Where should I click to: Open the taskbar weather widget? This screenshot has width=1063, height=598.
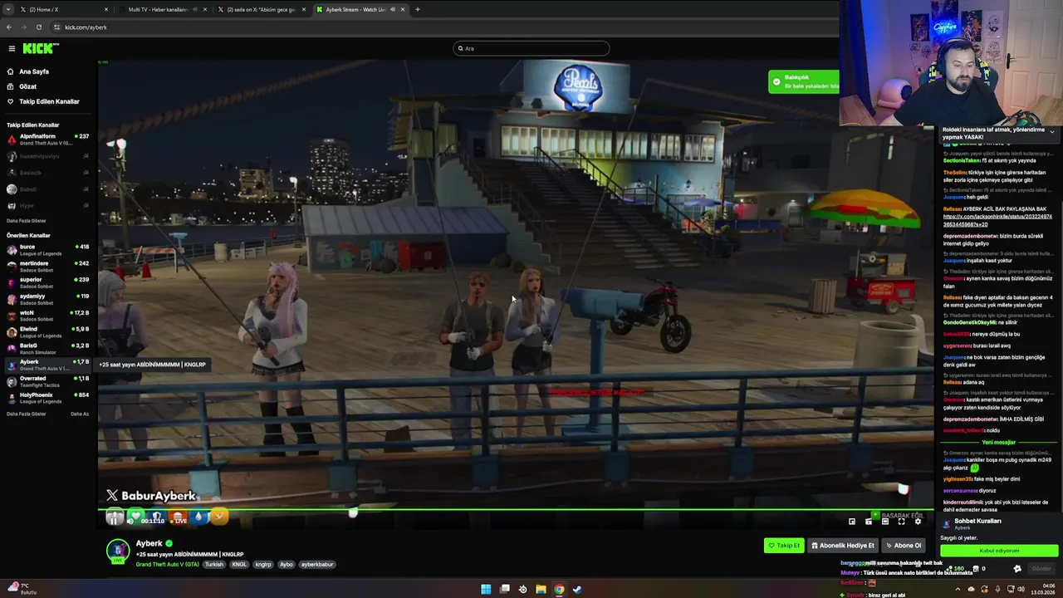pos(22,590)
